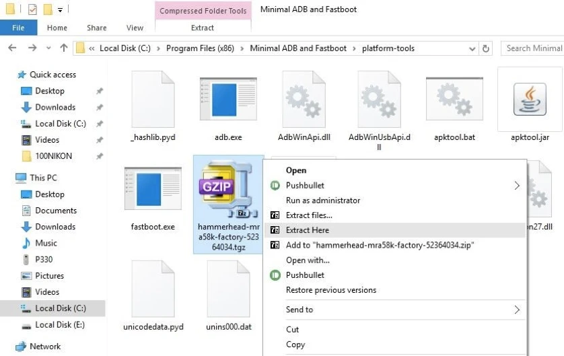
Task: Select the apktool.bat file icon
Action: coord(454,102)
